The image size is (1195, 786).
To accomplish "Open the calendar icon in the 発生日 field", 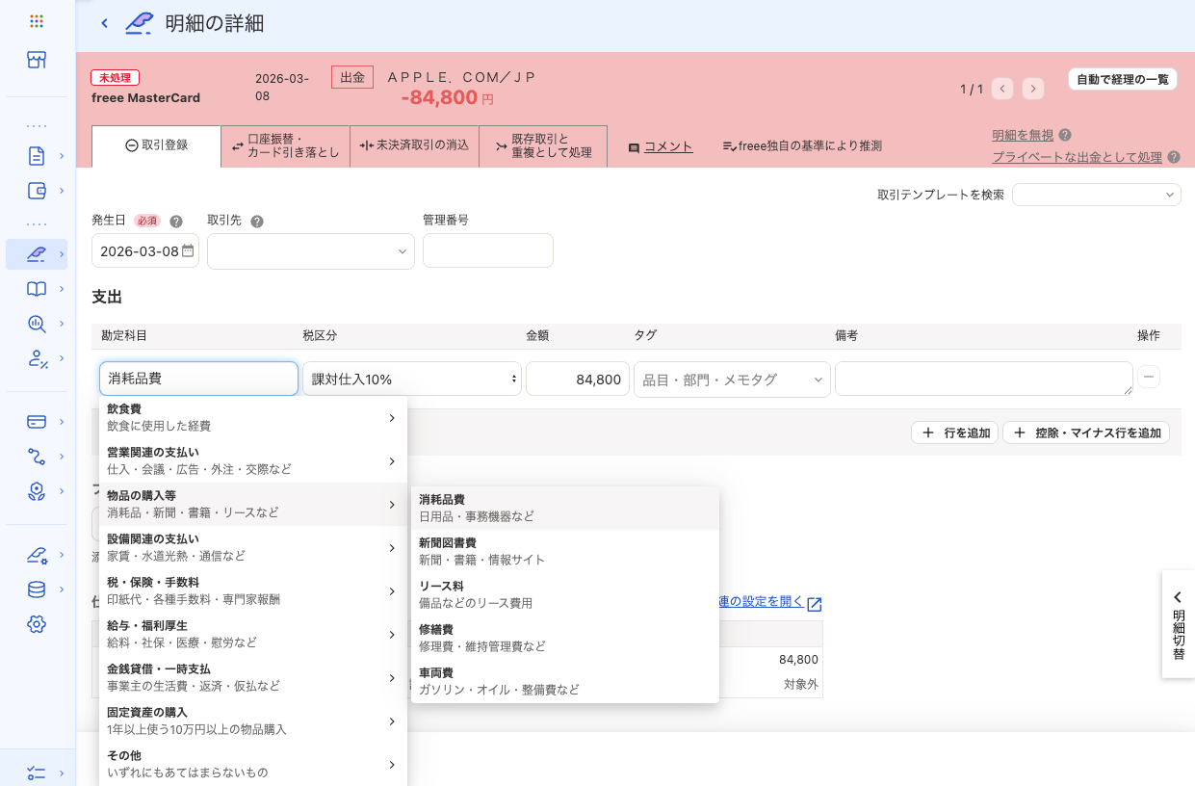I will [188, 250].
